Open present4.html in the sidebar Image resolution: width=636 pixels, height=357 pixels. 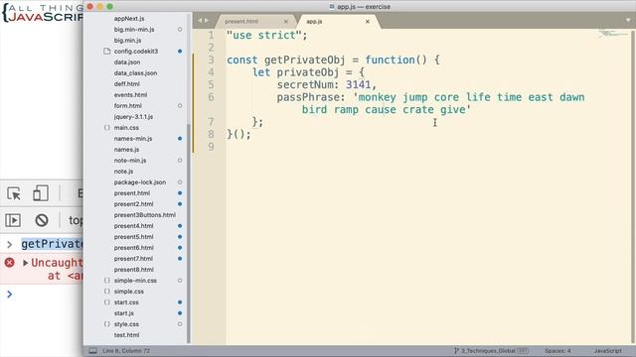133,226
